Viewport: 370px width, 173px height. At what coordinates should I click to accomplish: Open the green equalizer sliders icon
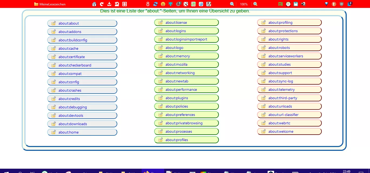[193, 4]
